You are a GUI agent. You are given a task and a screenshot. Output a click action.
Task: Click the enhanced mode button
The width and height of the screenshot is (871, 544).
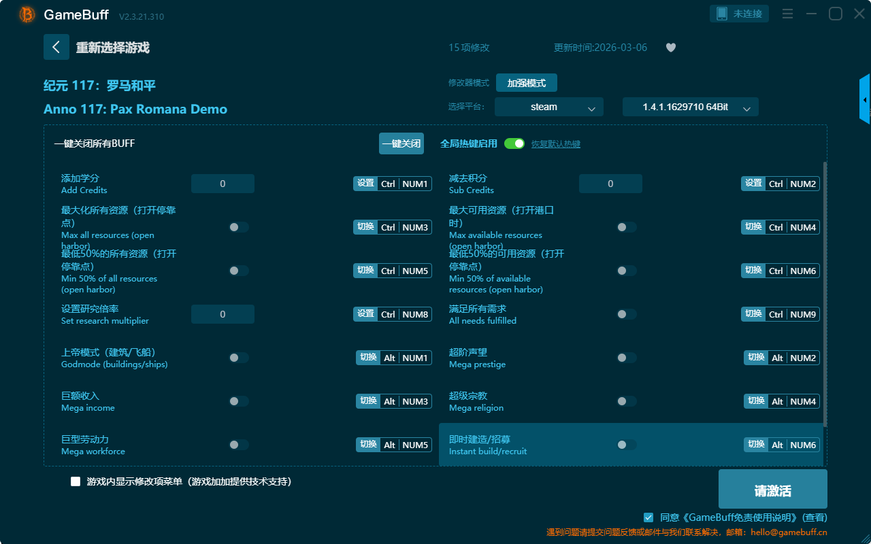pos(526,83)
